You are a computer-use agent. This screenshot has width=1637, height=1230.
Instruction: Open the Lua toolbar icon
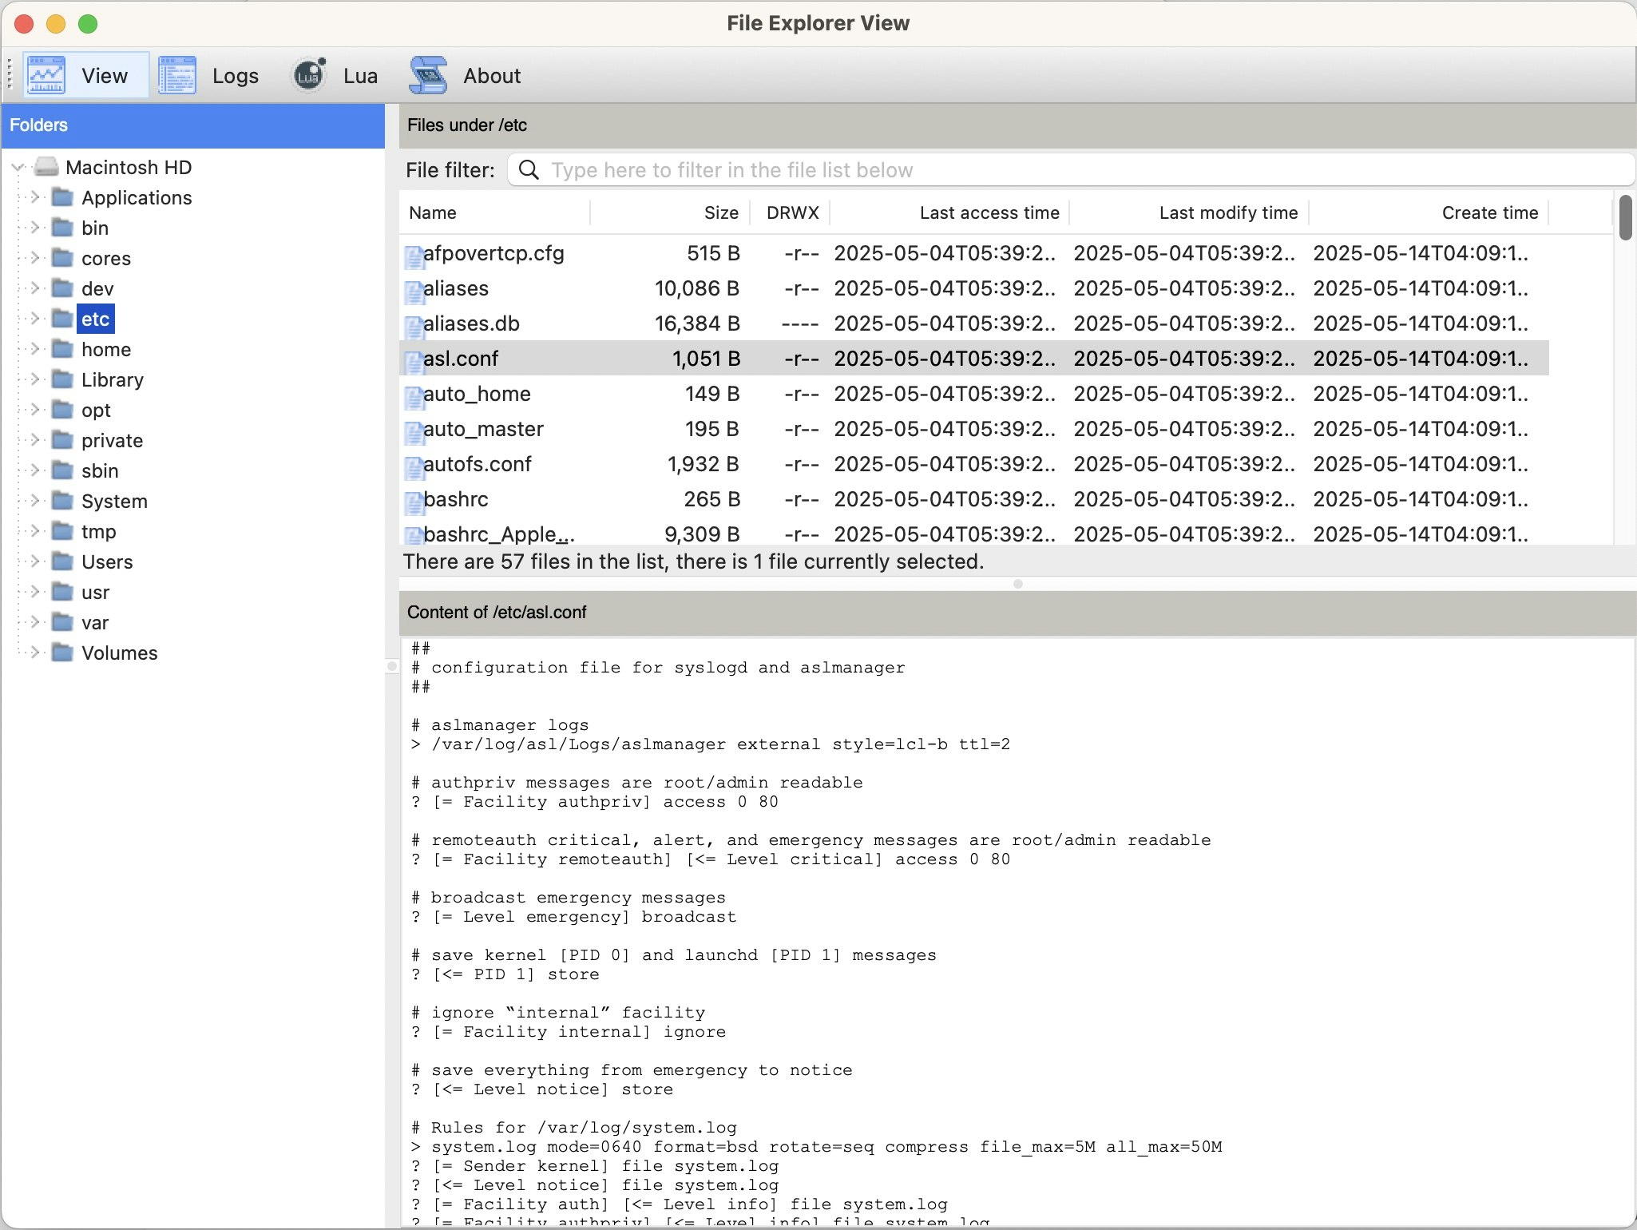coord(309,75)
